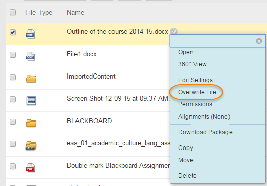Image resolution: width=267 pixels, height=186 pixels.
Task: Open the ImportedContent folder icon
Action: (x=31, y=79)
